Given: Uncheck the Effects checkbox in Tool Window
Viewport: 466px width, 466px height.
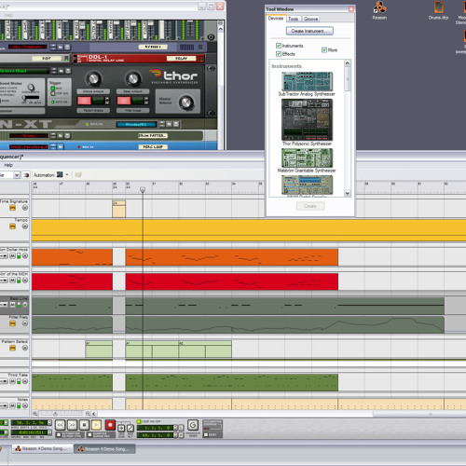Looking at the screenshot, I should 279,54.
